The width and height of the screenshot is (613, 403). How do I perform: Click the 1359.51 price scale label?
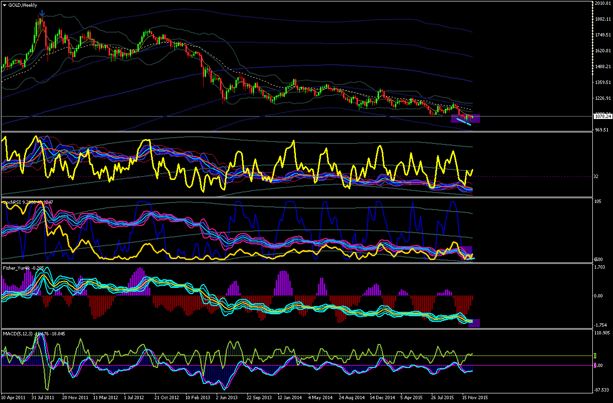point(602,83)
